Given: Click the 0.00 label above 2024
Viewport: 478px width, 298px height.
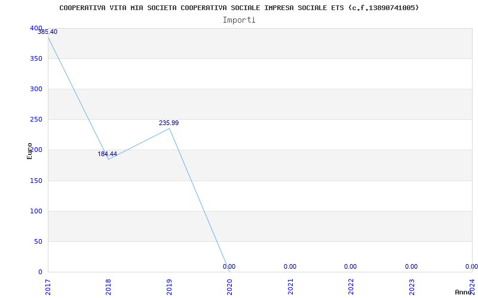Looking at the screenshot, I should tap(471, 266).
